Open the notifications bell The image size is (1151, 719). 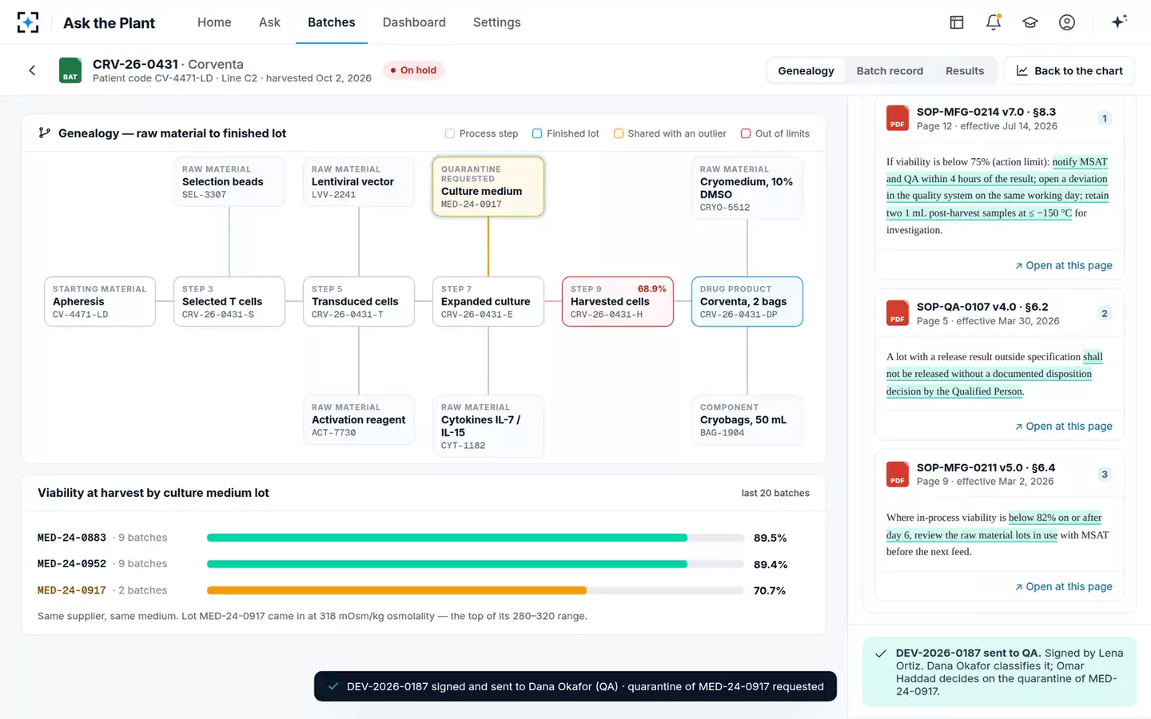click(x=994, y=22)
